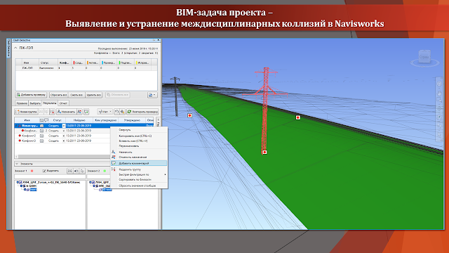This screenshot has height=253, width=449.
Task: Click the select arrow icon beside Элемент 2
Action: [x=82, y=171]
